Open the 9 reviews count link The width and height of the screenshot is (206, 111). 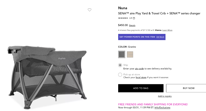(134, 18)
